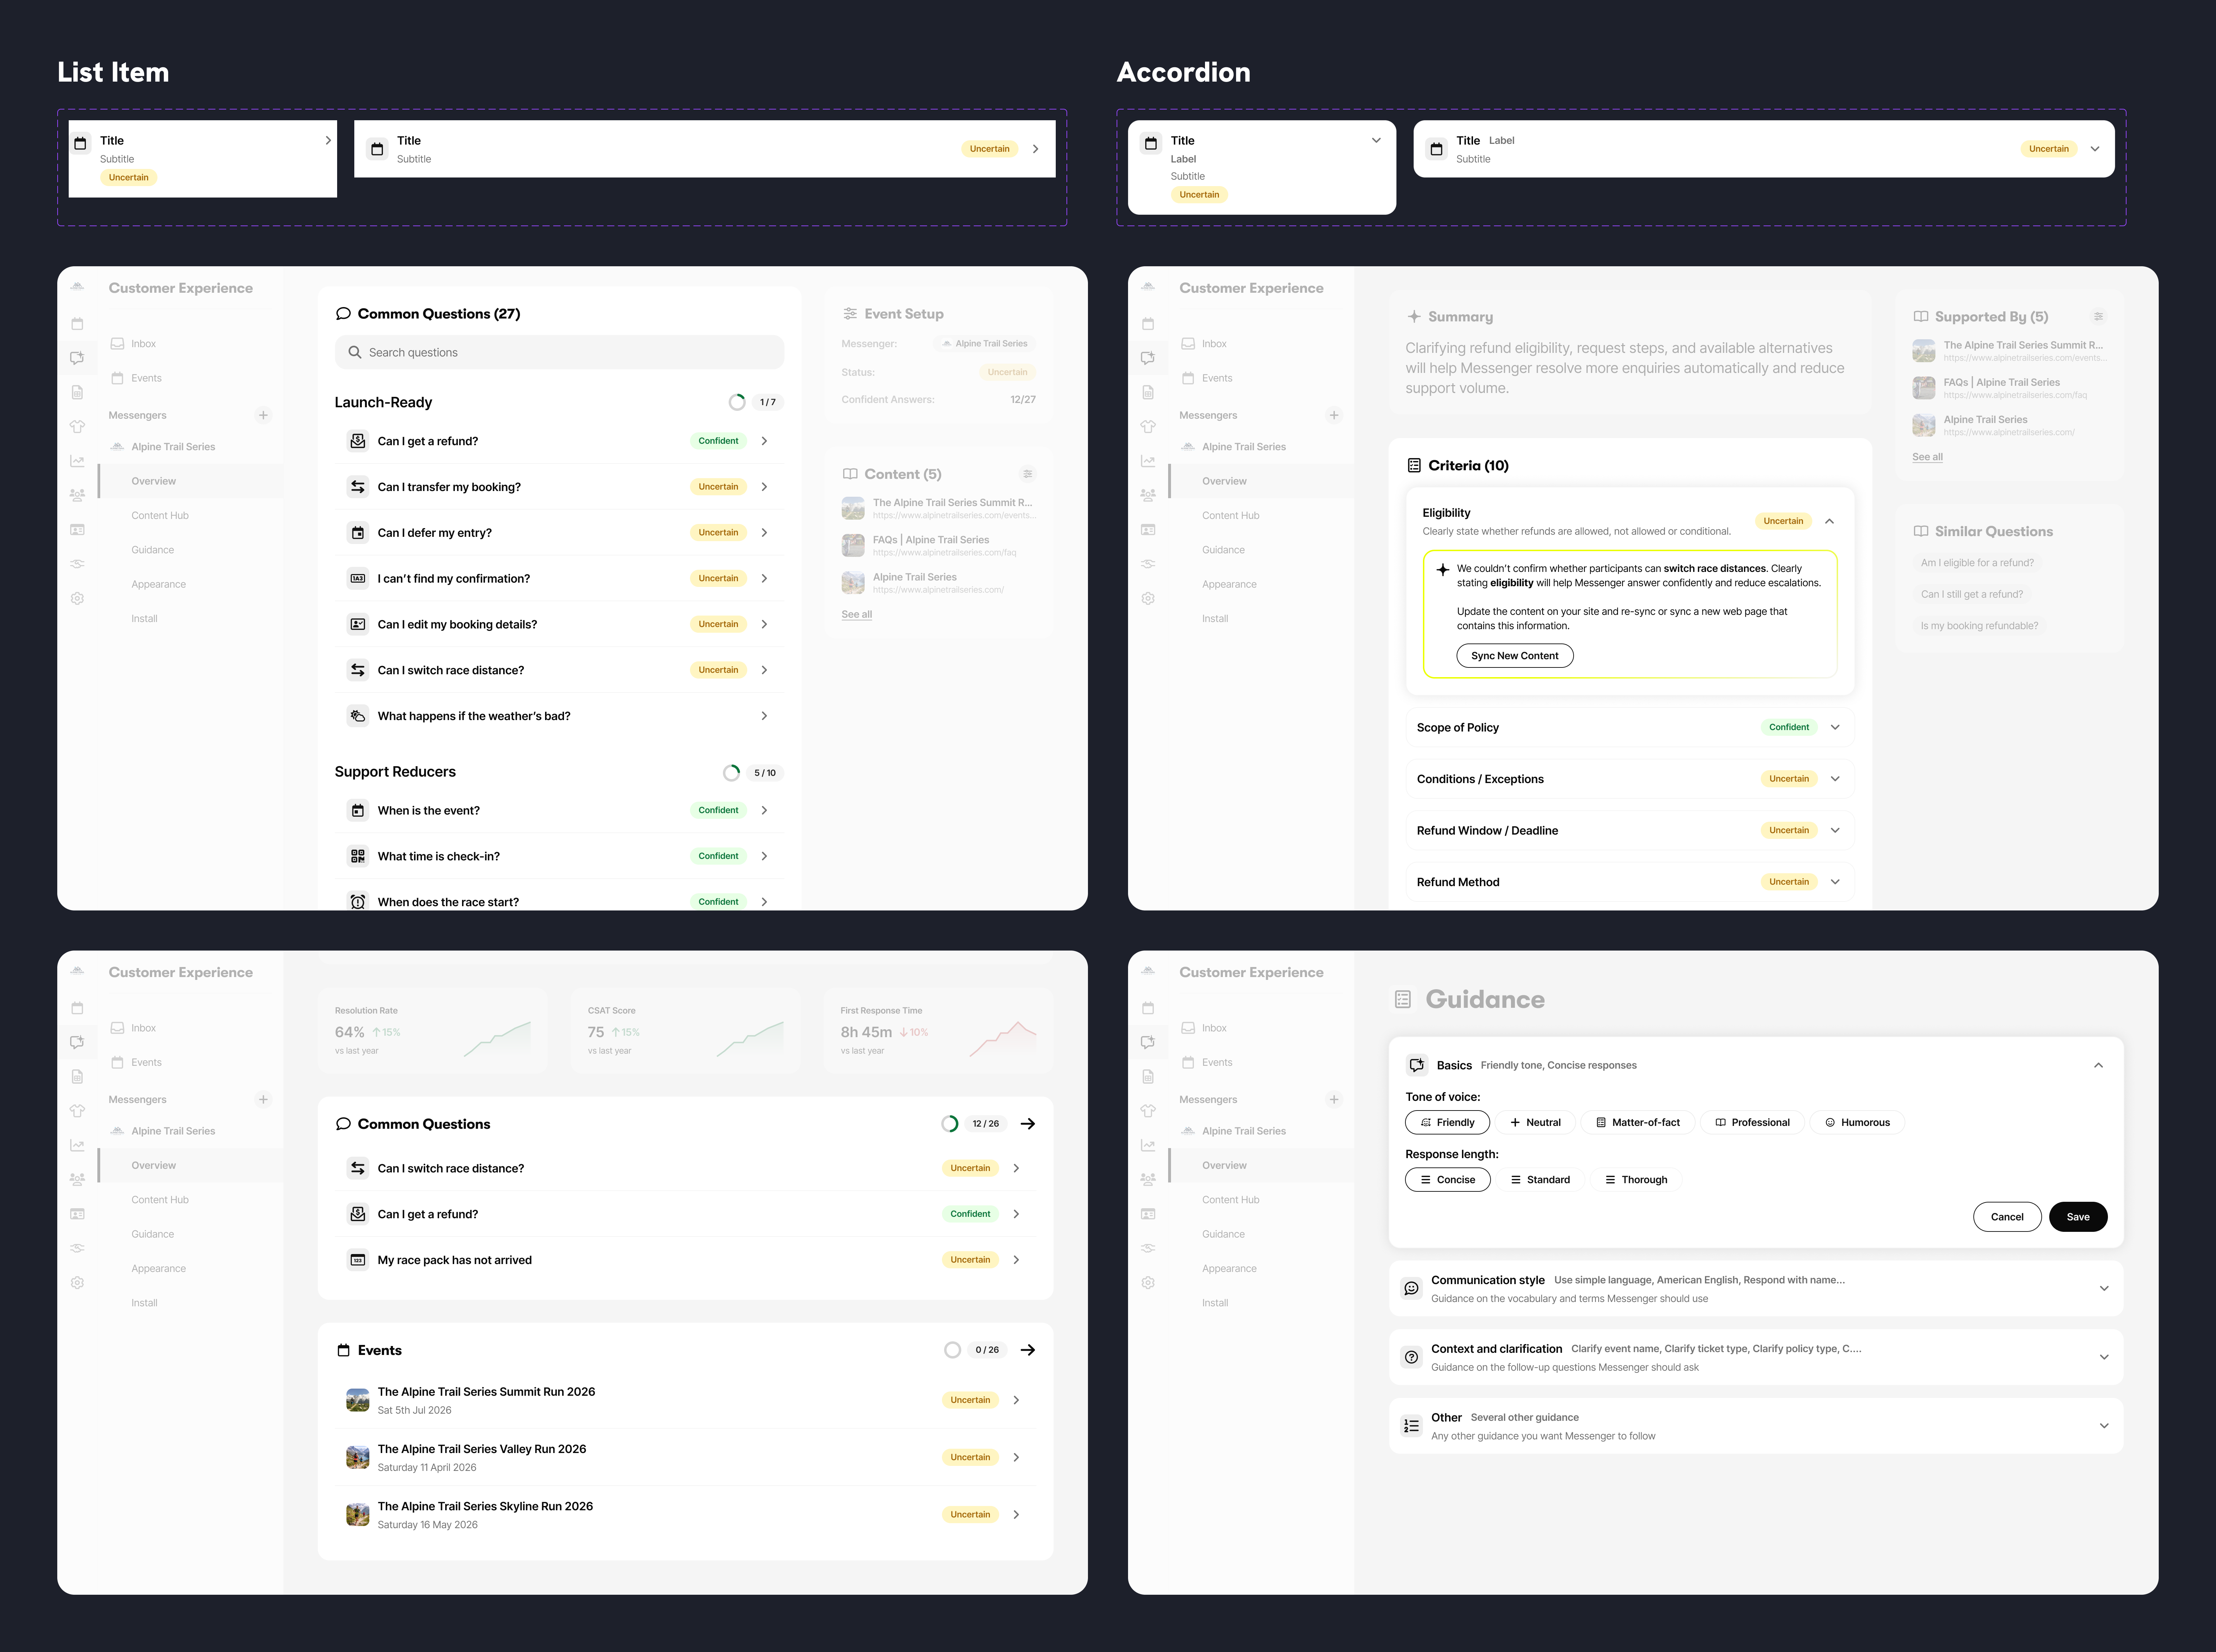
Task: Open Common Questions with the arrow icon
Action: click(1027, 1124)
